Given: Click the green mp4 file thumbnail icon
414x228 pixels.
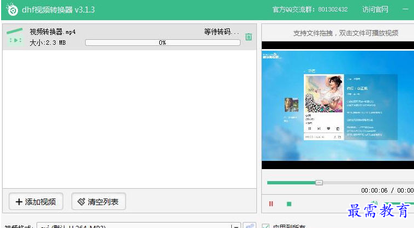Looking at the screenshot, I should pos(15,37).
